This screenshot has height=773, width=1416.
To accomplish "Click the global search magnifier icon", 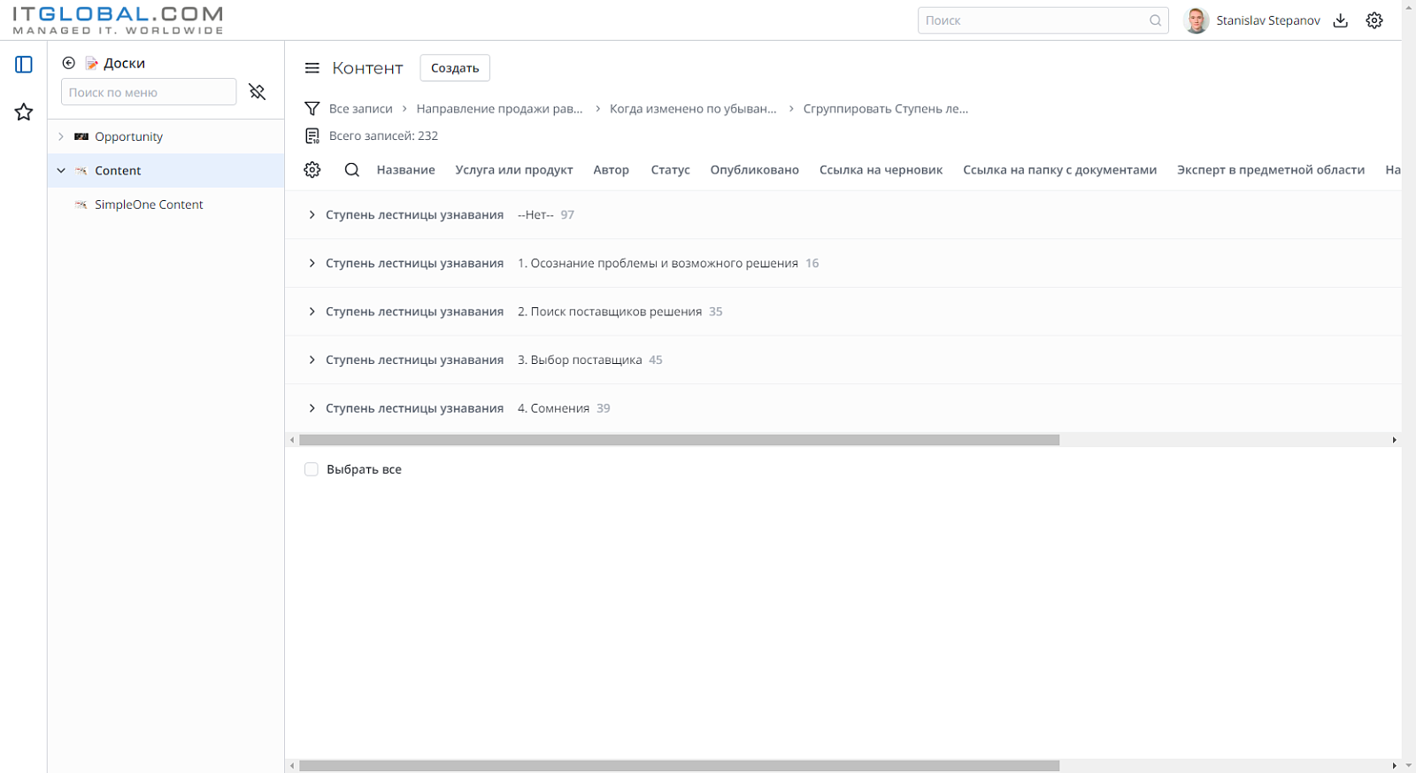I will tap(1155, 20).
